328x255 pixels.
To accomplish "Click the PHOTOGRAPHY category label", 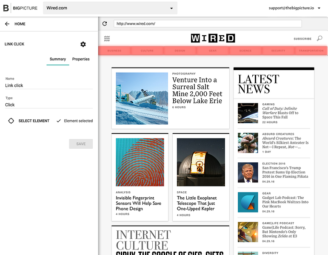I will (x=184, y=74).
